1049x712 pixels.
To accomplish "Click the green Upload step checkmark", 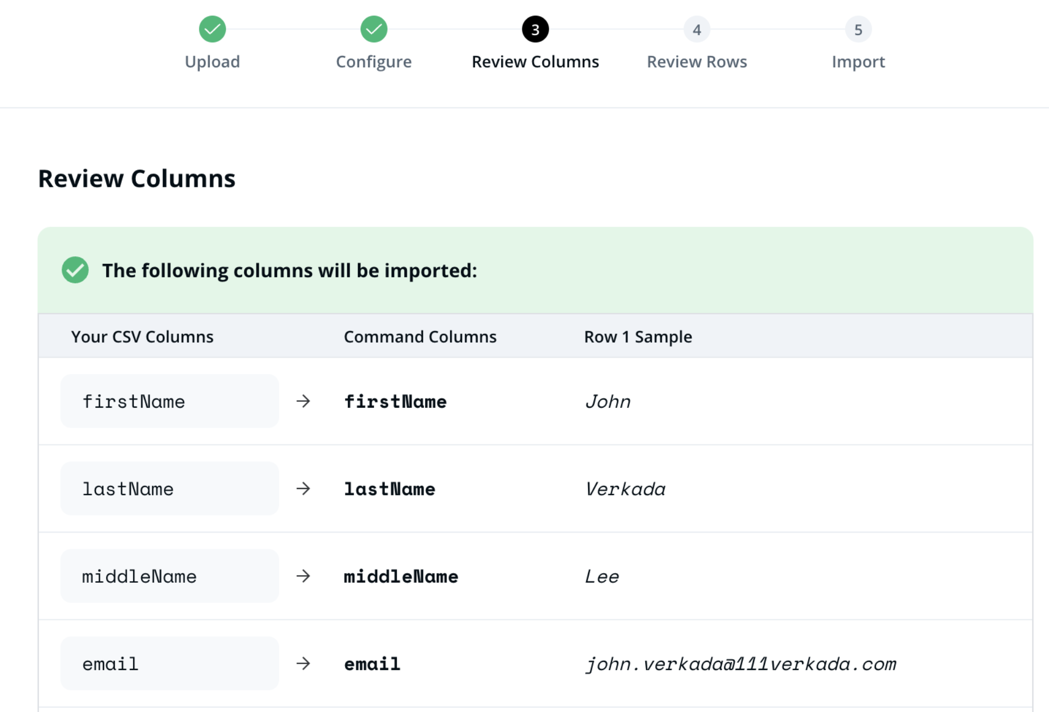I will coord(212,29).
